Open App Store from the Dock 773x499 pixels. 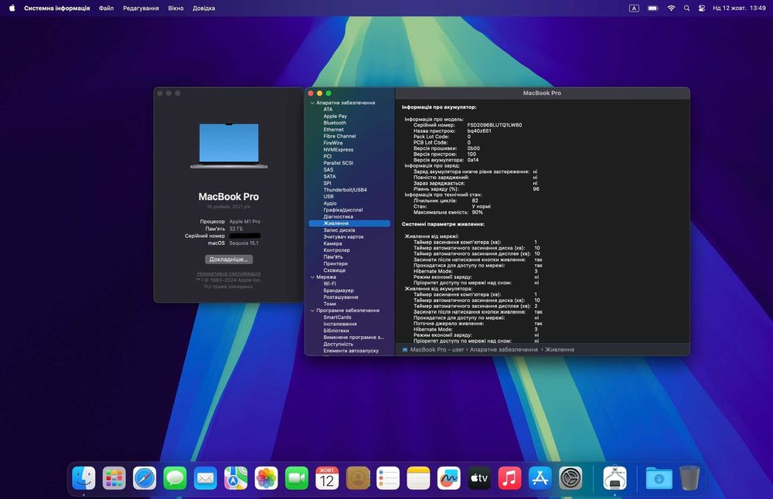coord(540,478)
